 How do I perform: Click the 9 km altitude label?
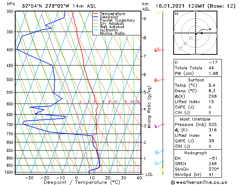click(144, 19)
